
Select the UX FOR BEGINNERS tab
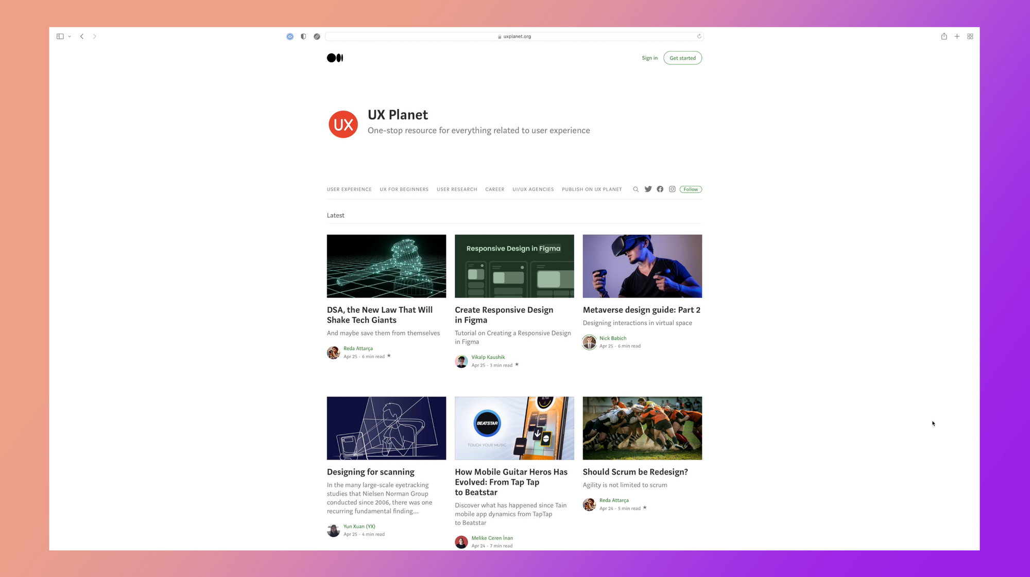click(x=404, y=189)
